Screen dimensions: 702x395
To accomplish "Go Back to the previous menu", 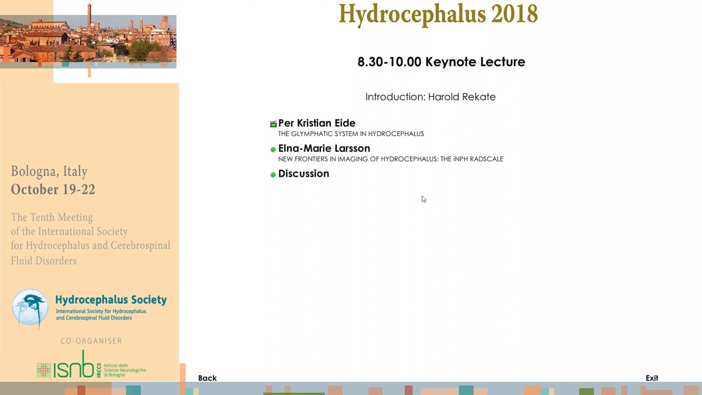I will point(207,378).
